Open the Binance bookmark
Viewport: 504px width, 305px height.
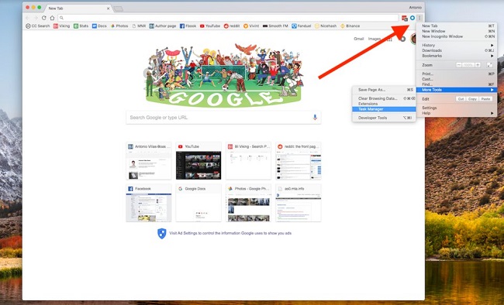click(350, 26)
